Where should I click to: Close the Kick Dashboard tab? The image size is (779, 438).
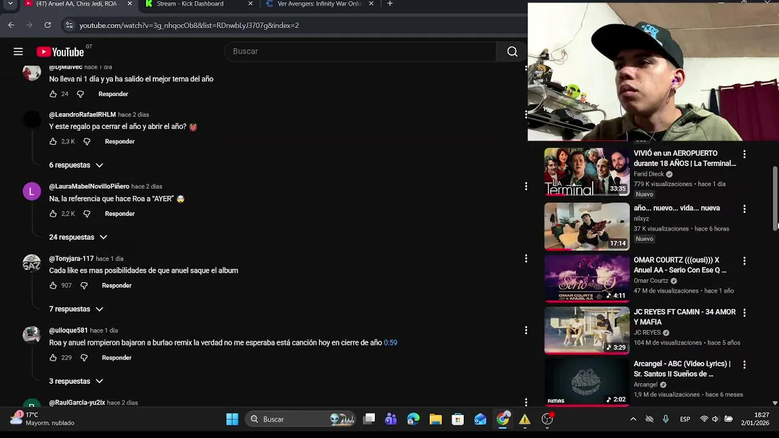(x=250, y=4)
